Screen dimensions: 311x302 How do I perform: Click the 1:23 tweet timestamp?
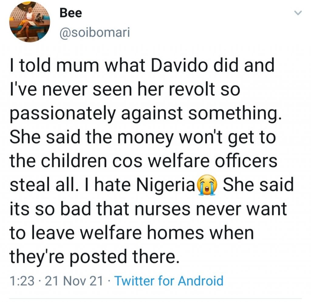pyautogui.click(x=22, y=281)
